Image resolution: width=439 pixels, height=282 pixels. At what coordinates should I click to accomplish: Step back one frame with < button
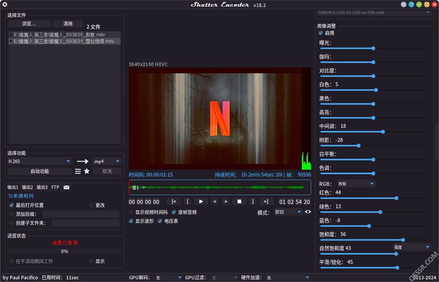214,201
